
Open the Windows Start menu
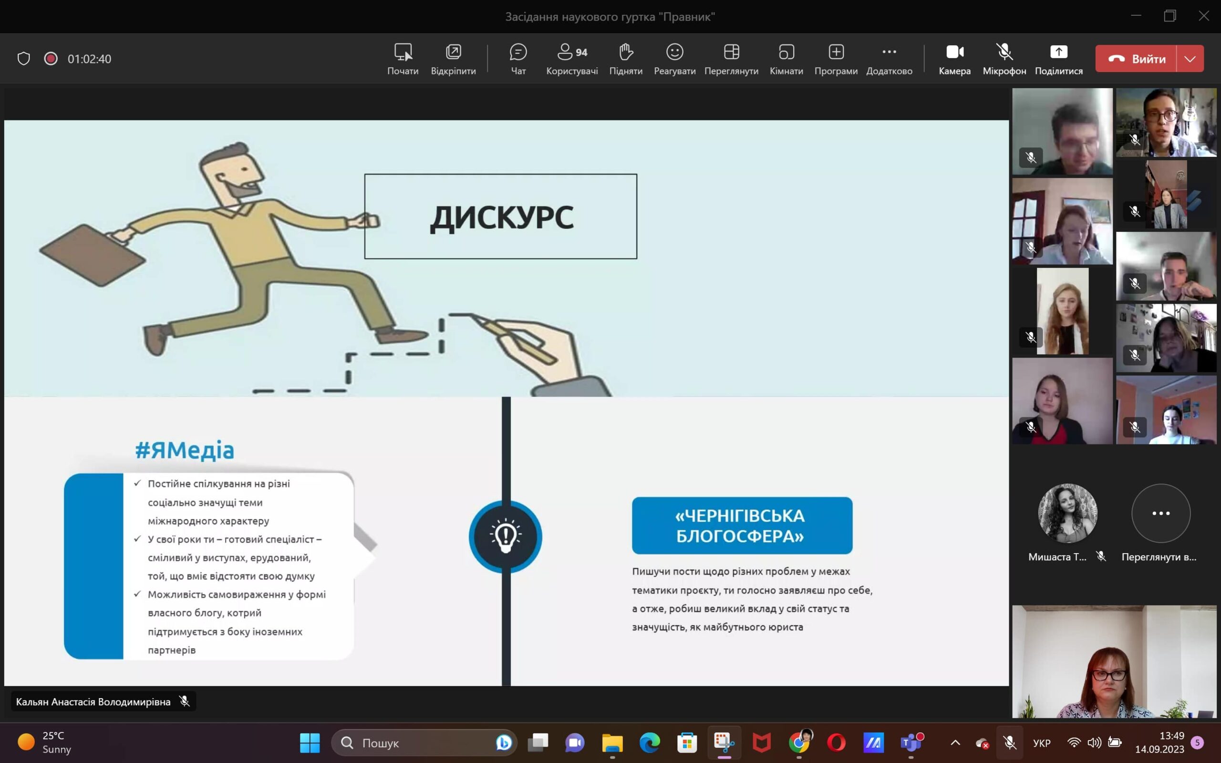310,743
